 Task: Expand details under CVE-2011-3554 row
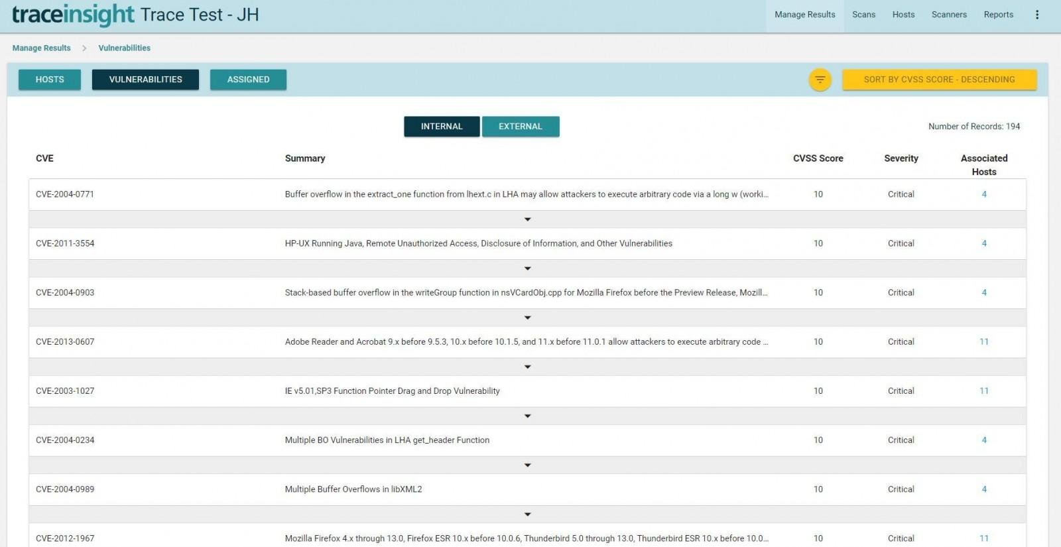(x=527, y=269)
